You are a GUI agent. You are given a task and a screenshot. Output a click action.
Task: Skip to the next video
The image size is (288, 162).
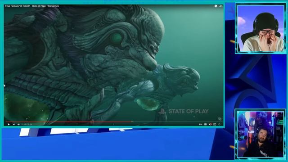click(x=14, y=124)
